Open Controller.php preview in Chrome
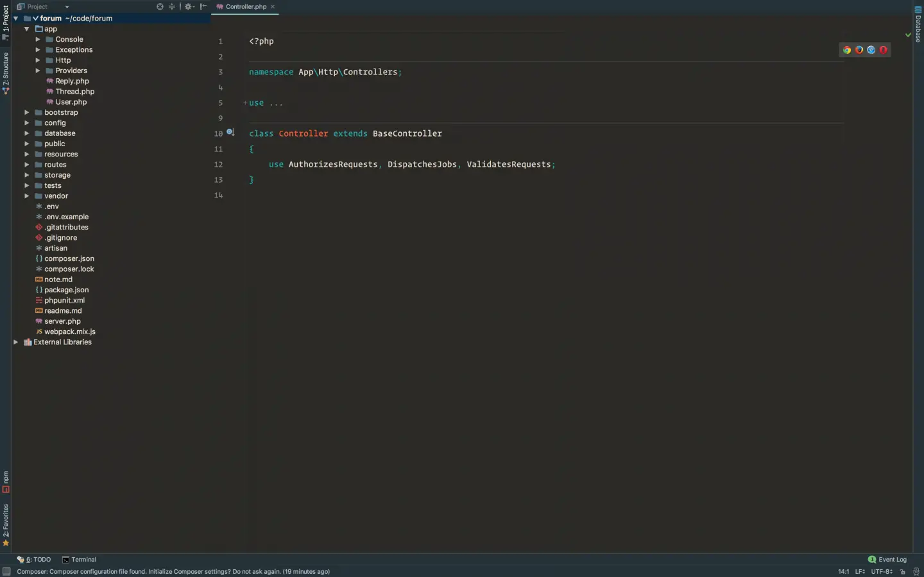Screen dimensions: 924x577 (x=847, y=50)
